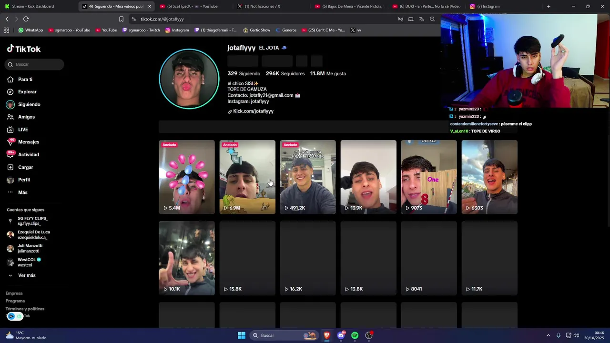This screenshot has height=343, width=610.
Task: Open sgmarcoo - Twitch bookmark
Action: point(141,30)
